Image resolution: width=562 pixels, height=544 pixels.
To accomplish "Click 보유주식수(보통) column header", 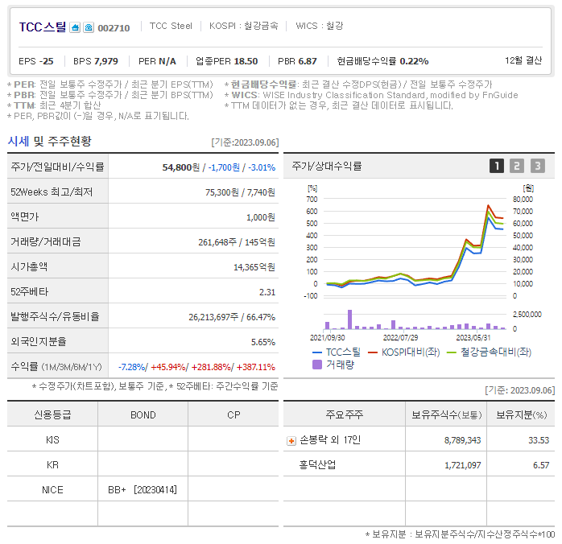I will click(x=446, y=414).
